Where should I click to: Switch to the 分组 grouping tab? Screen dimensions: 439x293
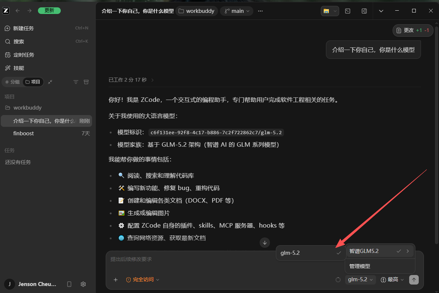pyautogui.click(x=12, y=82)
